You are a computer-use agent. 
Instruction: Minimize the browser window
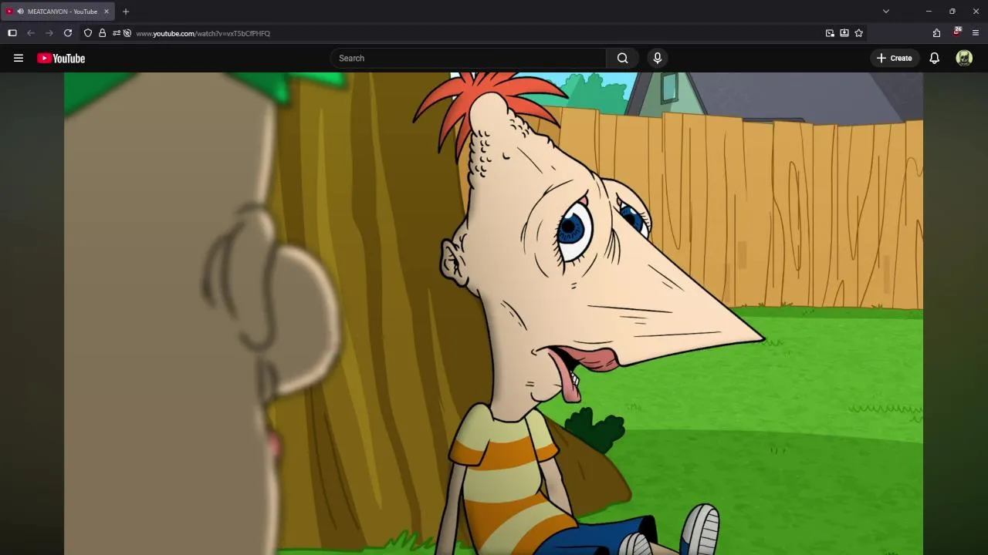(929, 12)
